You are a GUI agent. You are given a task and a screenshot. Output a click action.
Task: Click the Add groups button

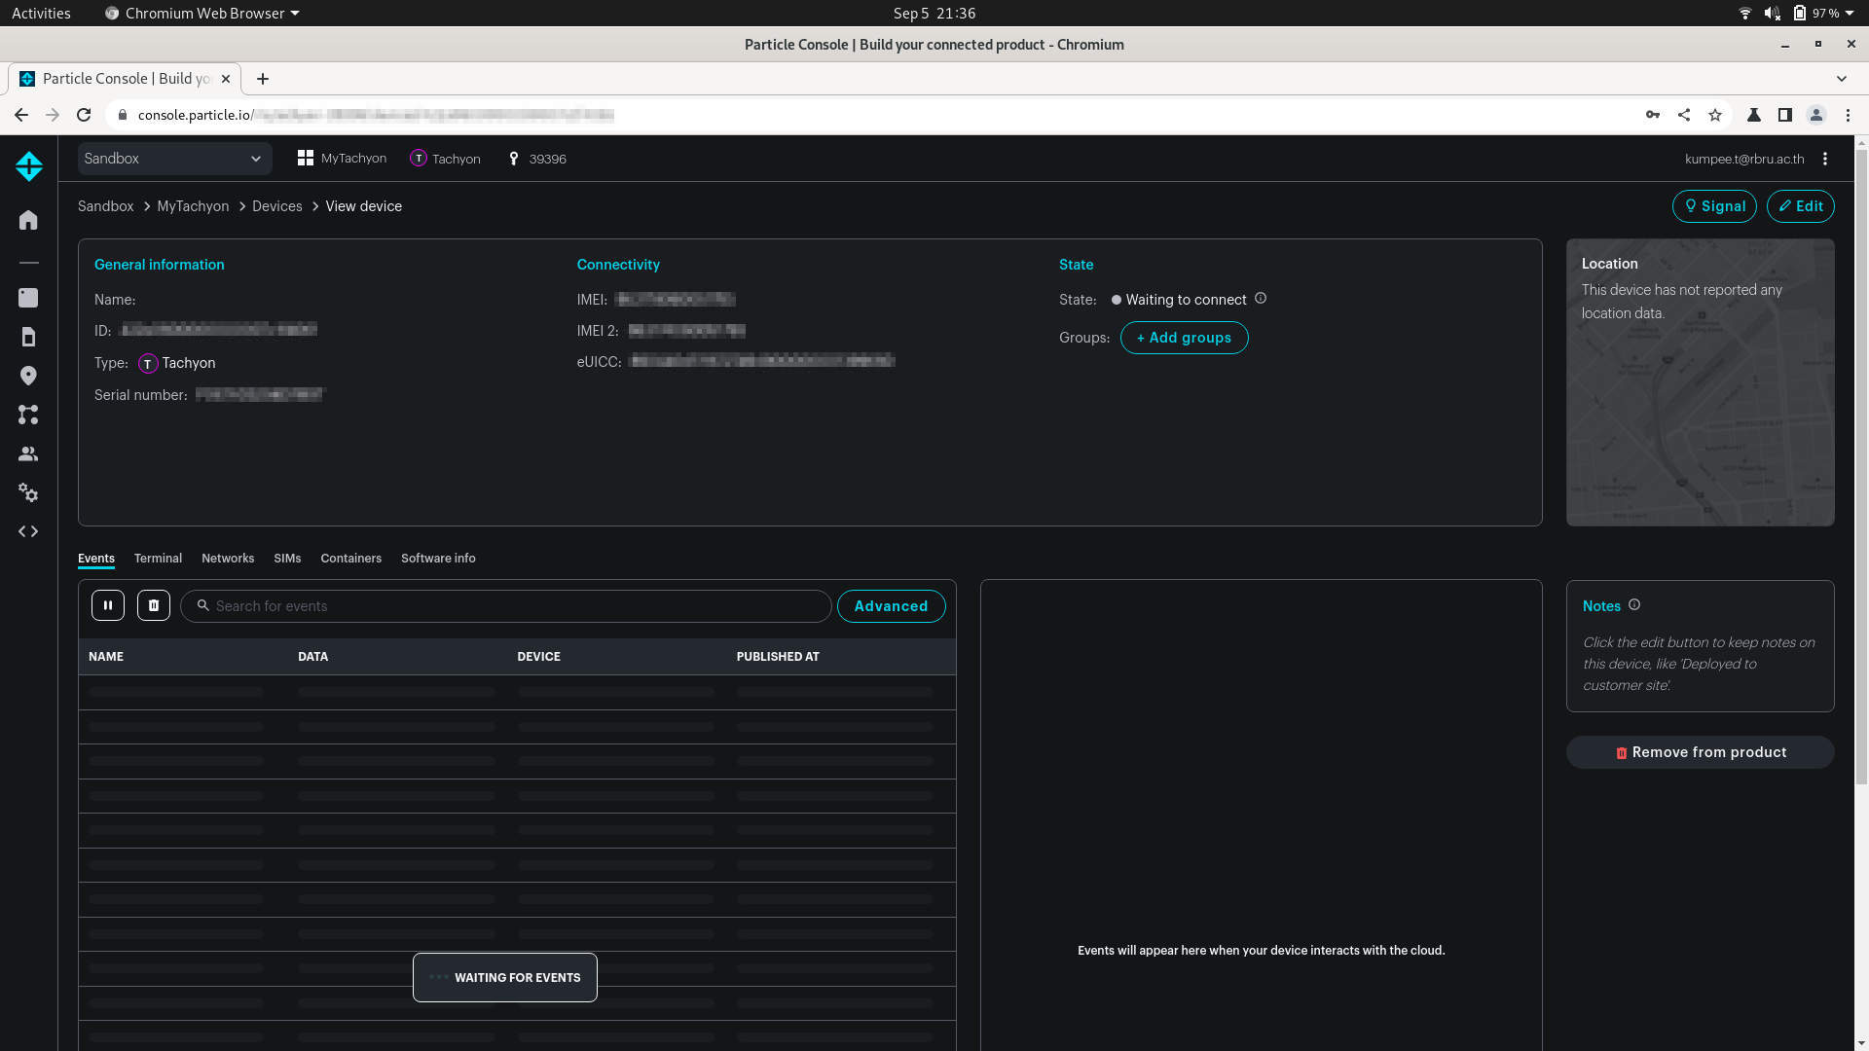click(x=1184, y=338)
